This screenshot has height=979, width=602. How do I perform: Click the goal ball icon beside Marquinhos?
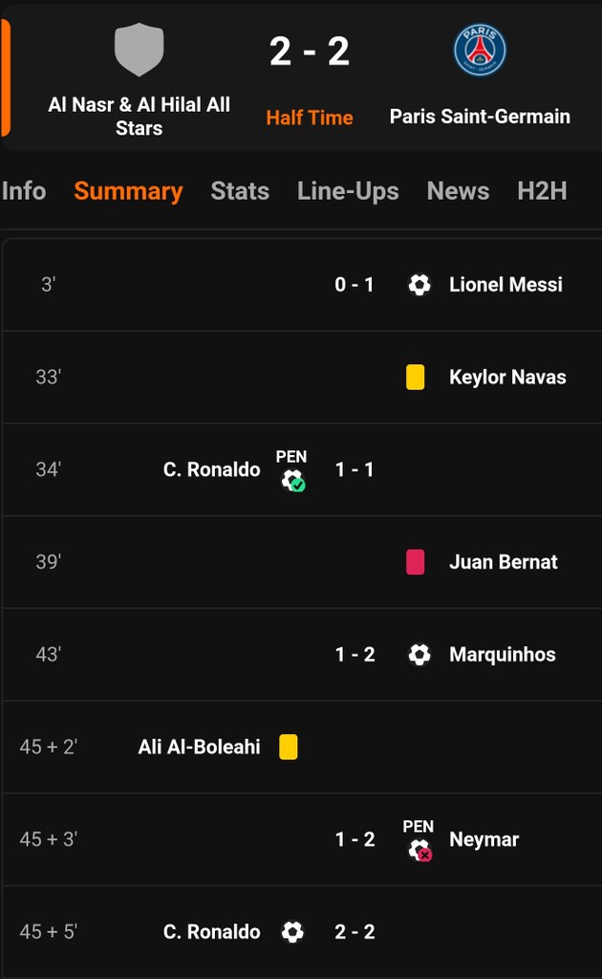pos(419,654)
